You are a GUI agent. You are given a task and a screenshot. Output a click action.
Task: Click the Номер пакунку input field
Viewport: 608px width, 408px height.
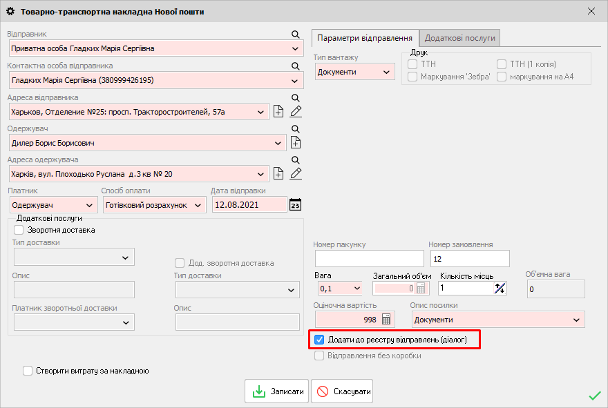point(368,259)
